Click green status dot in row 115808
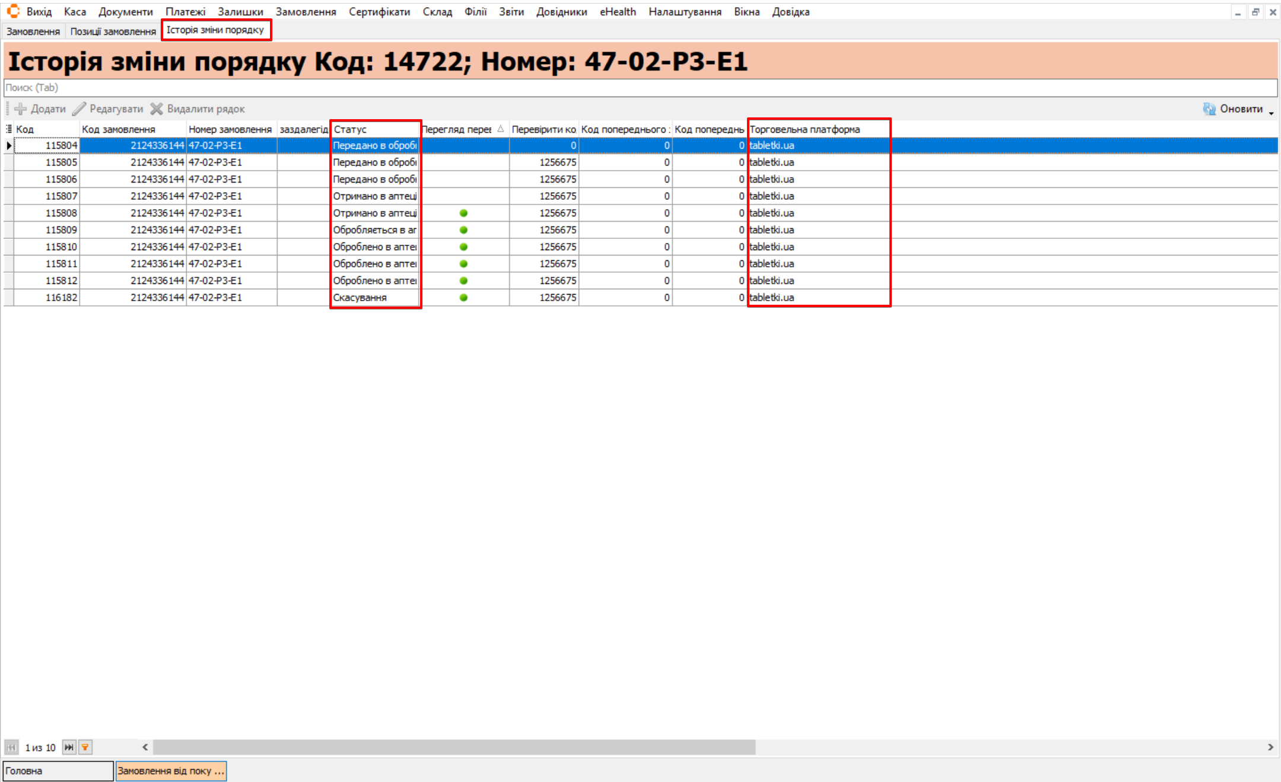The height and width of the screenshot is (782, 1281). click(463, 213)
